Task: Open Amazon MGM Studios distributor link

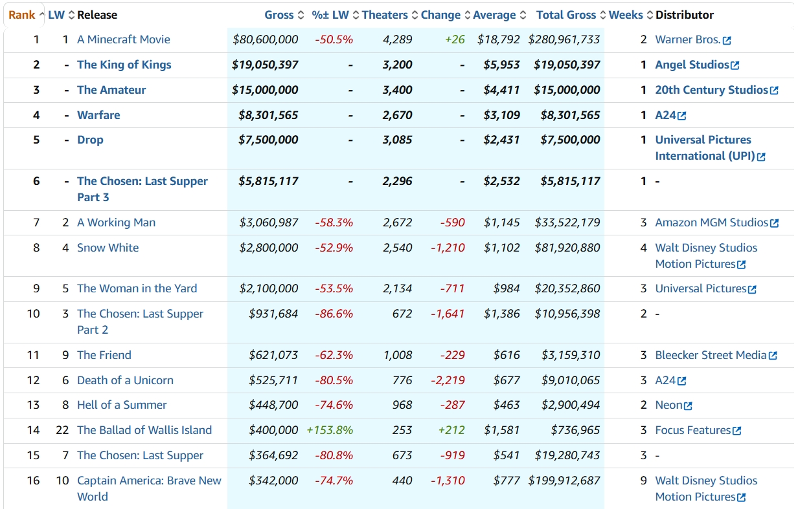Action: pos(712,222)
